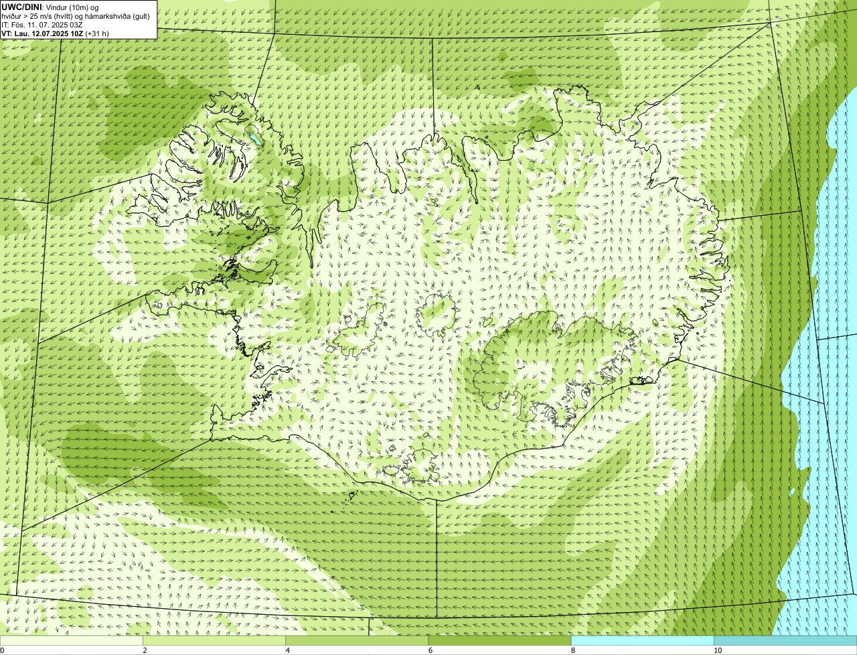Image resolution: width=857 pixels, height=655 pixels.
Task: Click the legend scale label "8"
Action: pos(573,650)
